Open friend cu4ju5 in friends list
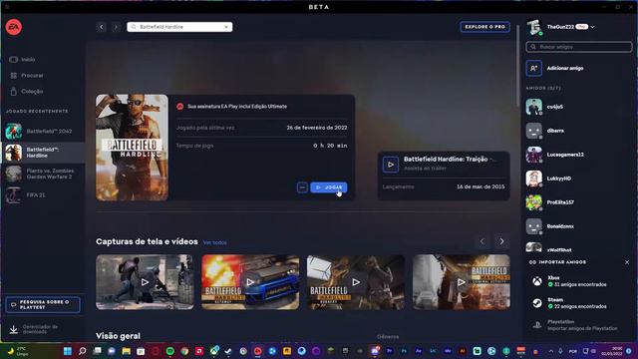This screenshot has height=359, width=638. tap(578, 107)
